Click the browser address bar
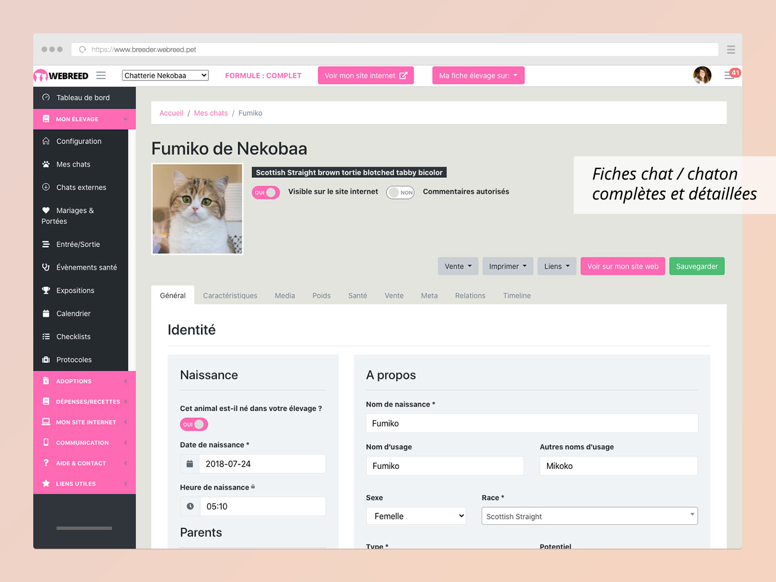The width and height of the screenshot is (776, 582). (395, 49)
